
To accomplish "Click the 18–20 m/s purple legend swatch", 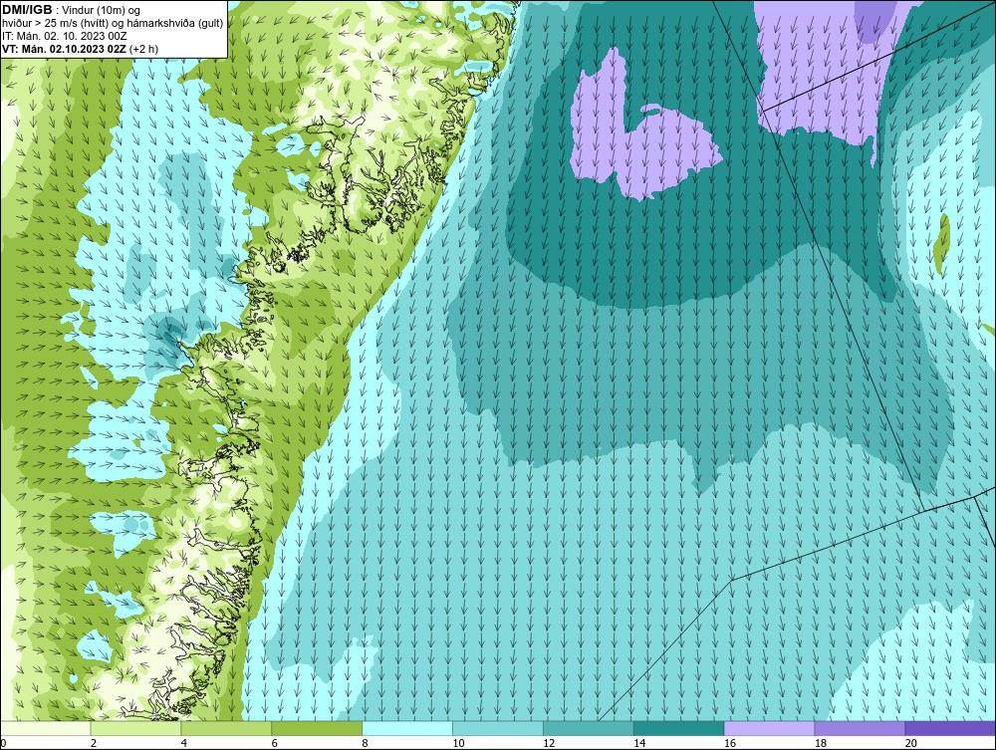I will 861,728.
